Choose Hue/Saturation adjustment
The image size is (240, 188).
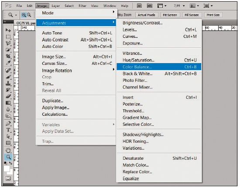coord(159,60)
